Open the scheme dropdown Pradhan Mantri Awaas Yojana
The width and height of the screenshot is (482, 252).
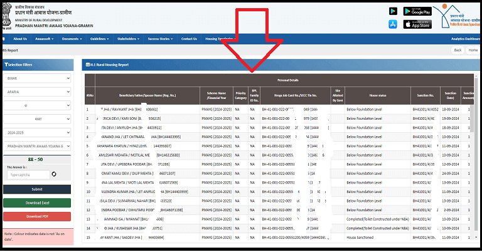[x=37, y=146]
